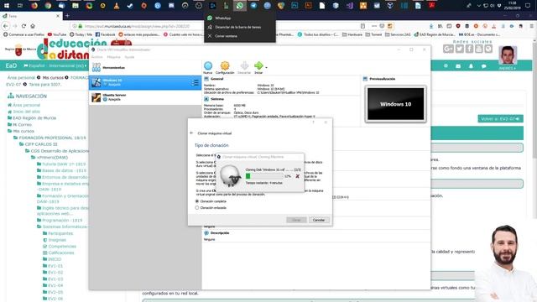Screen dimensions: 537x302
Task: Click the browser page vertical scrollbar
Action: click(534, 130)
